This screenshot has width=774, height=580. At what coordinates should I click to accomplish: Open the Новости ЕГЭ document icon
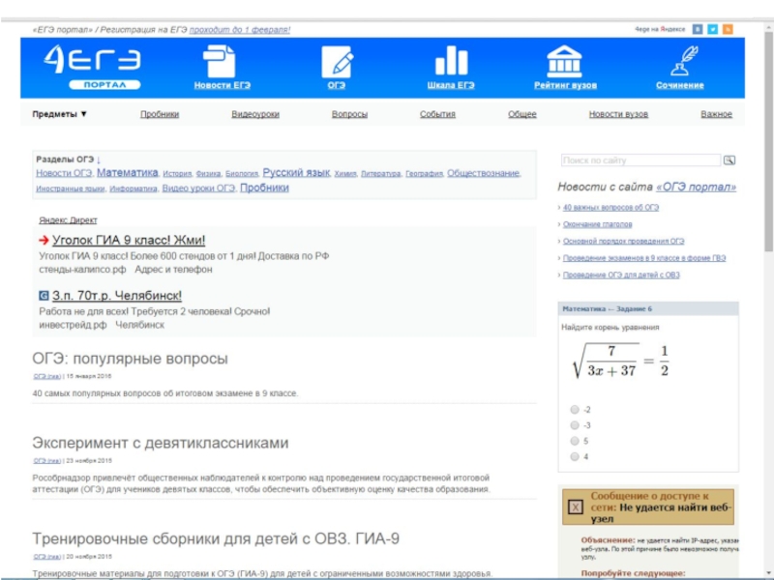(221, 62)
